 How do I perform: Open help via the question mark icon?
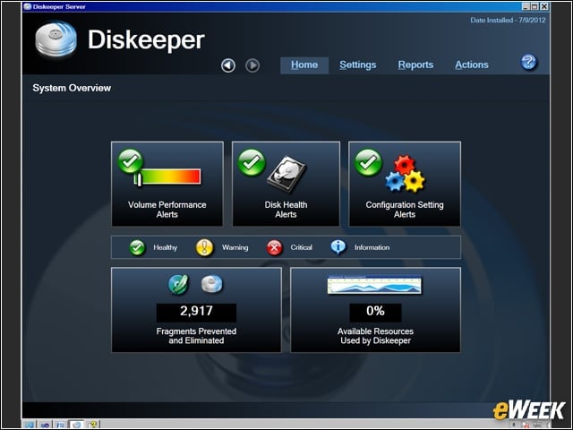(528, 62)
